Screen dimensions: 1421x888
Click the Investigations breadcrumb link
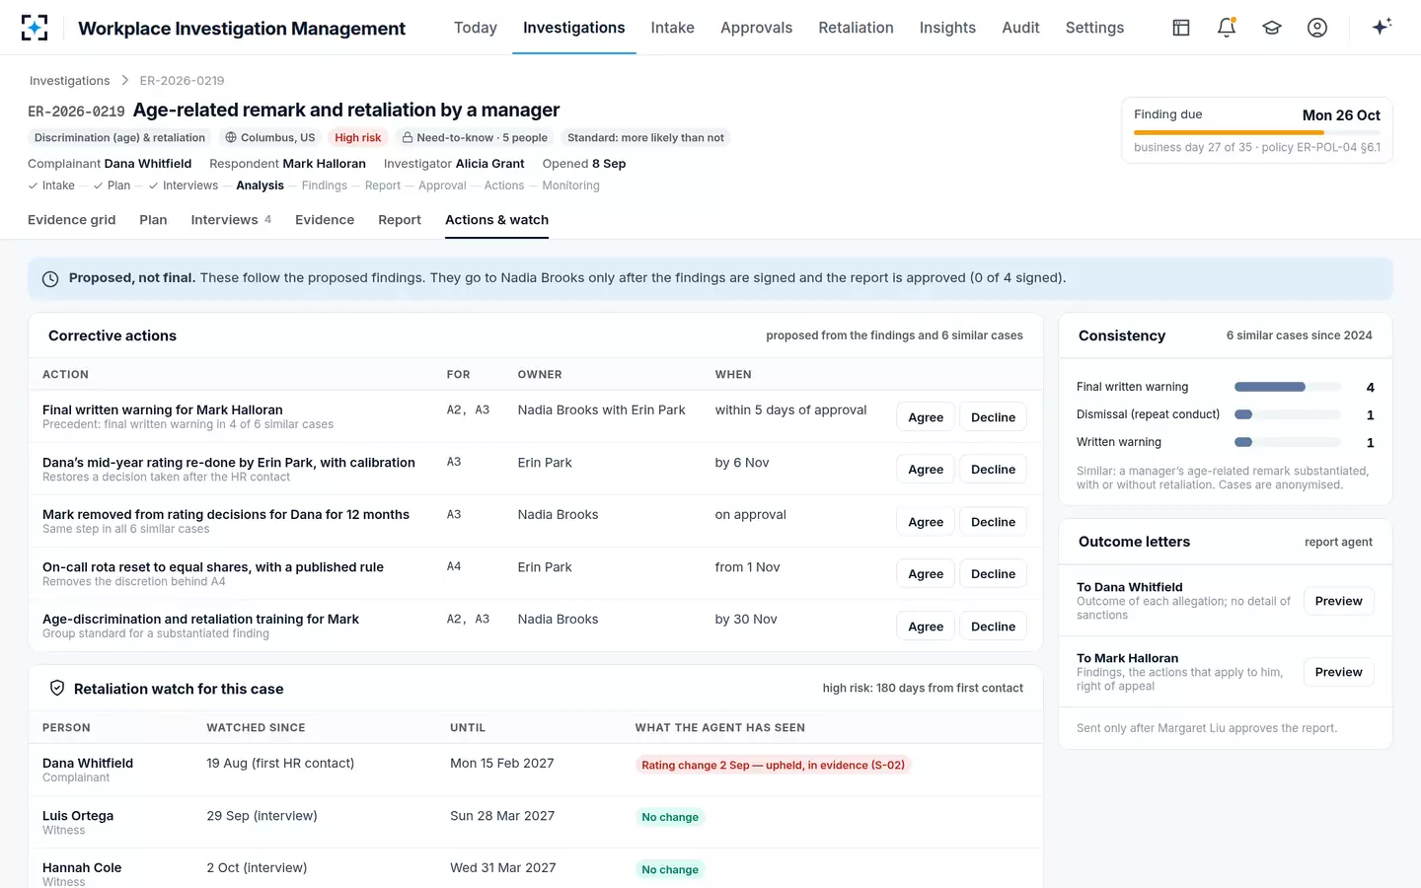pos(69,80)
